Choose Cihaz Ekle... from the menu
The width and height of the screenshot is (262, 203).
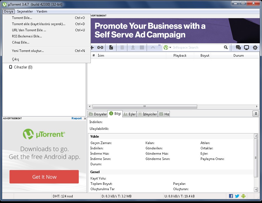click(x=46, y=42)
